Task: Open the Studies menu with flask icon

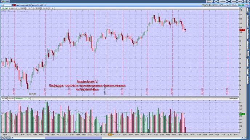Action: click(233, 5)
